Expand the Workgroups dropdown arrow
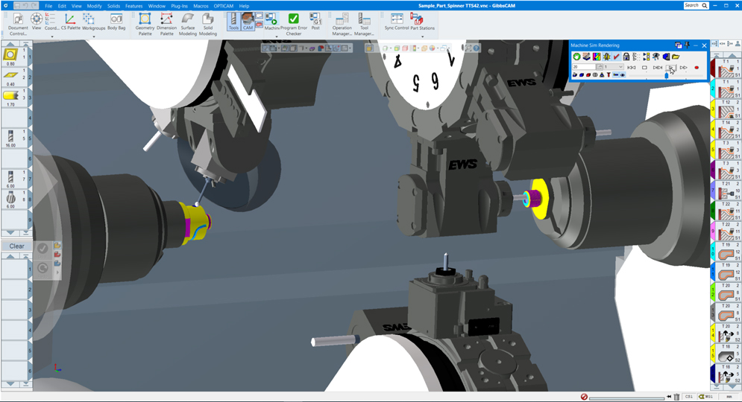Image resolution: width=742 pixels, height=402 pixels. click(x=94, y=36)
